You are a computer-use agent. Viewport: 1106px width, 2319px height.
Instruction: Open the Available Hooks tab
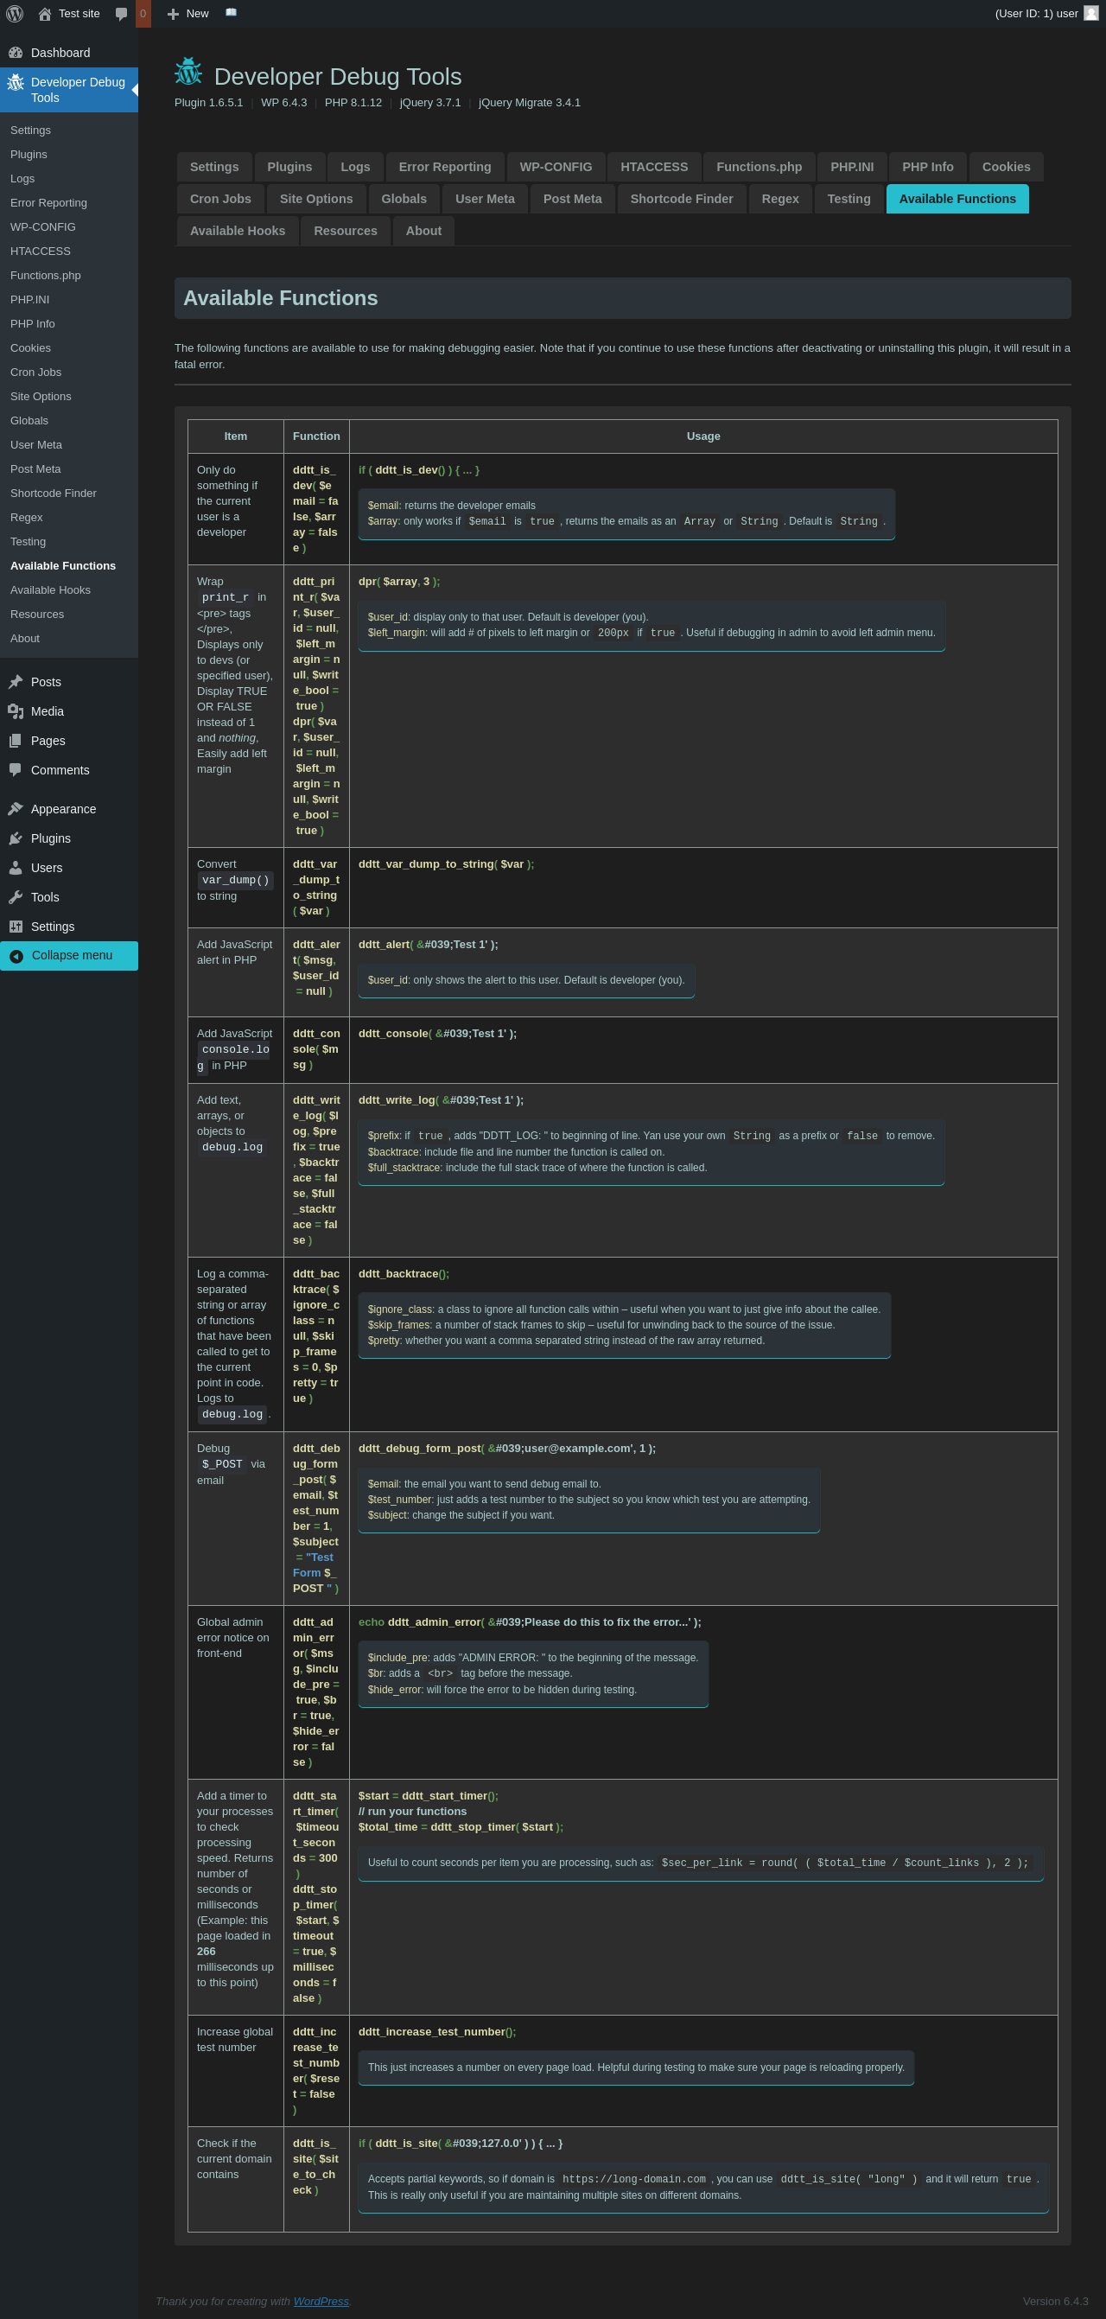click(x=237, y=231)
